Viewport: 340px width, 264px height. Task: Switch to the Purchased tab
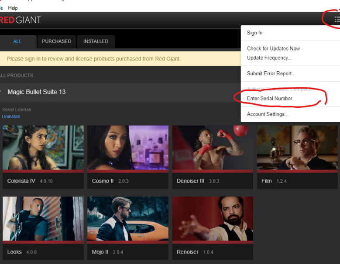coord(56,41)
